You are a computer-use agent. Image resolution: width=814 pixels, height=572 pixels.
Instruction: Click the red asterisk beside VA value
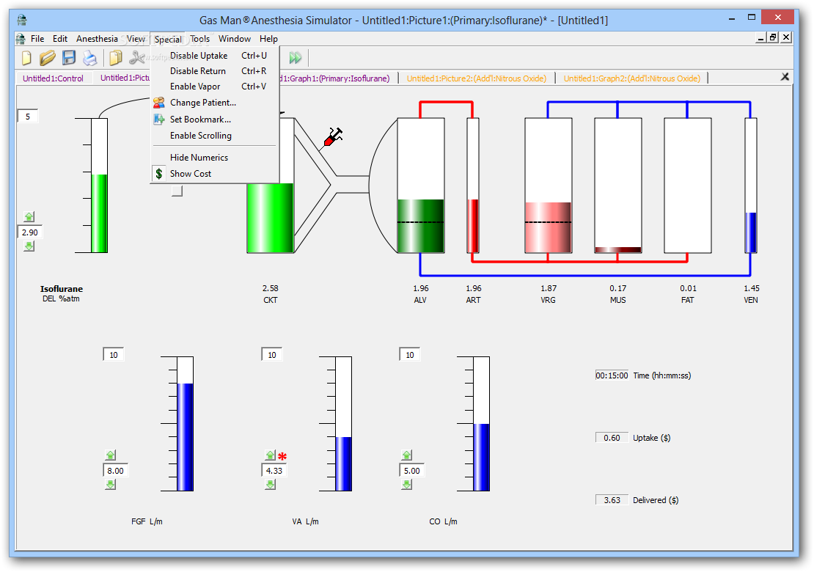pyautogui.click(x=282, y=456)
